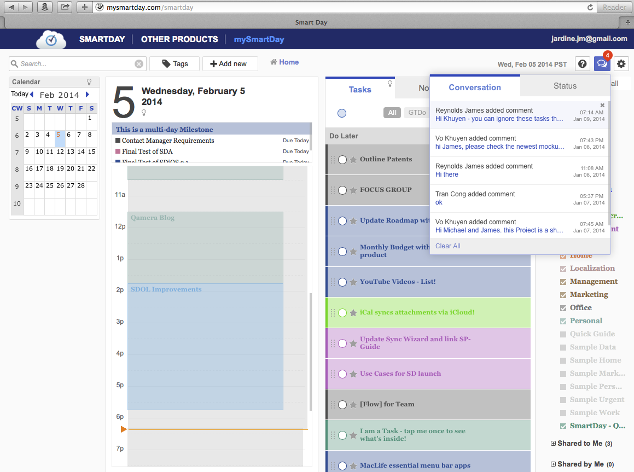Star the FOCUS GROUP task
Viewport: 634px width, 472px height.
click(353, 190)
